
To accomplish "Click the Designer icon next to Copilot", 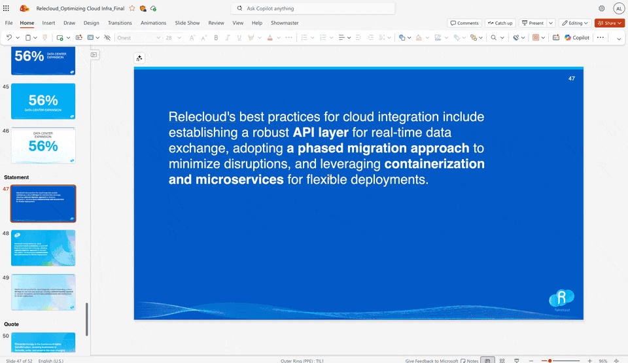I will (x=556, y=38).
